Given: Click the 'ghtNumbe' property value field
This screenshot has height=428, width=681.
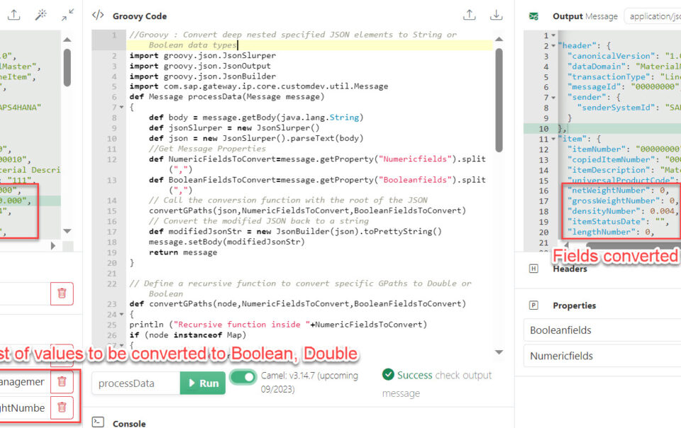Looking at the screenshot, I should click(24, 407).
